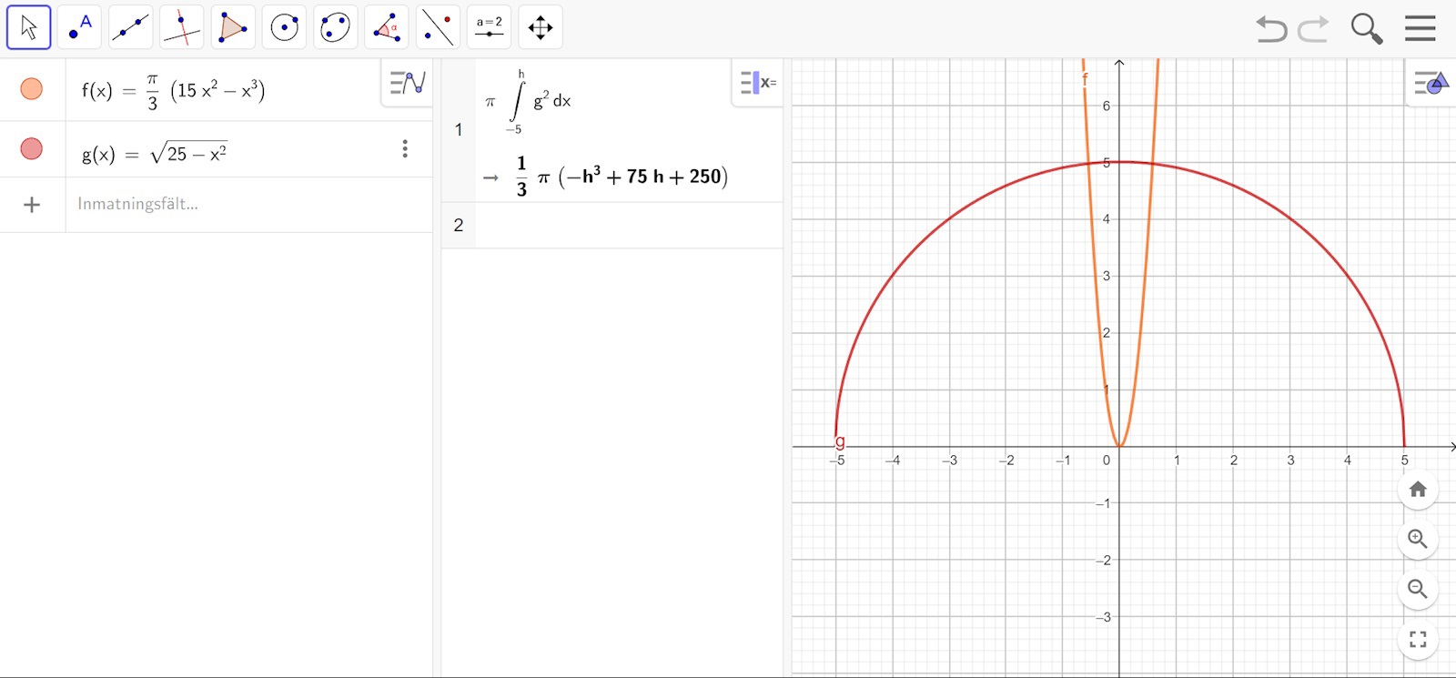The image size is (1456, 678).
Task: Pick the Polygon tool
Action: pos(233,27)
